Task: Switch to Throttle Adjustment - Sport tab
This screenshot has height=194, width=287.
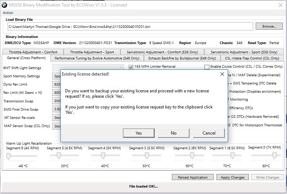Action: pos(92,52)
